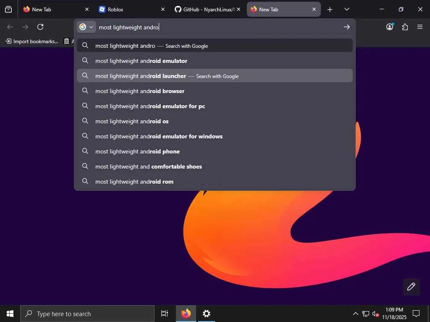The width and height of the screenshot is (430, 322).
Task: Open the Firefox account icon
Action: coord(390,27)
